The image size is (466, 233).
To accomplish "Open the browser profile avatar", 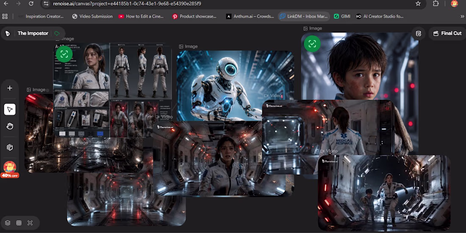I will click(454, 3).
